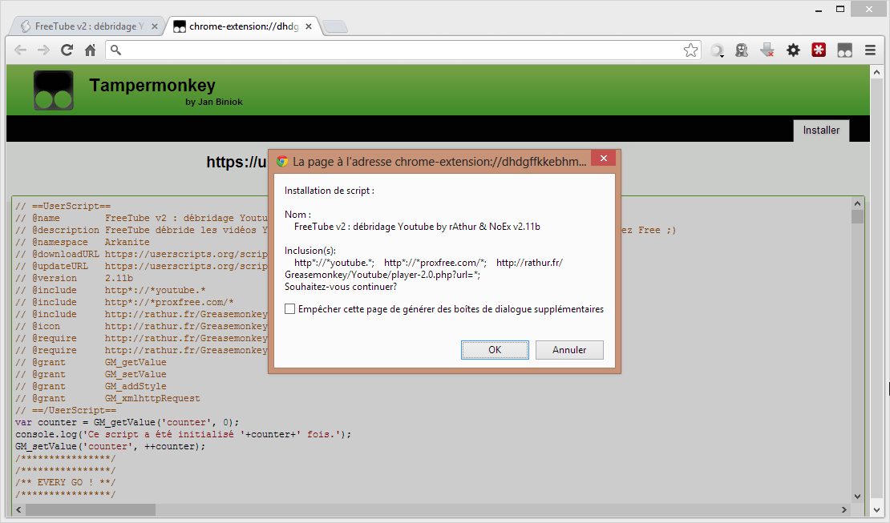Viewport: 890px width, 523px height.
Task: Click '@grant GM_setValue' line
Action: tap(91, 374)
